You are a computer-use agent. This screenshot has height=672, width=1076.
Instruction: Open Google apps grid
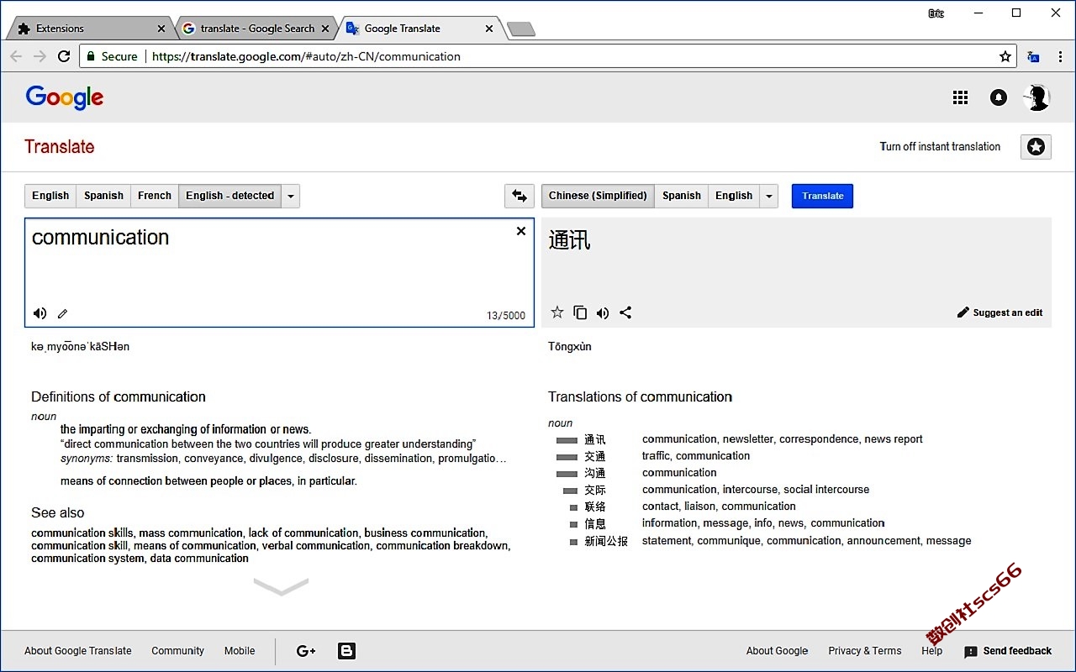961,97
